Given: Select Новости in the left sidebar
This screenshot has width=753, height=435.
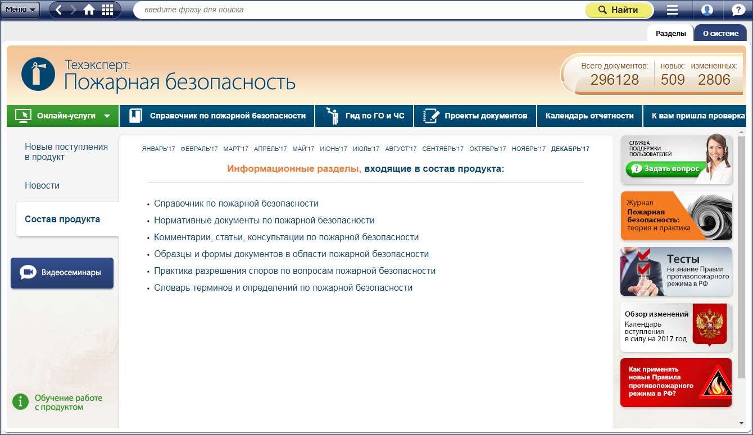Looking at the screenshot, I should coord(42,185).
